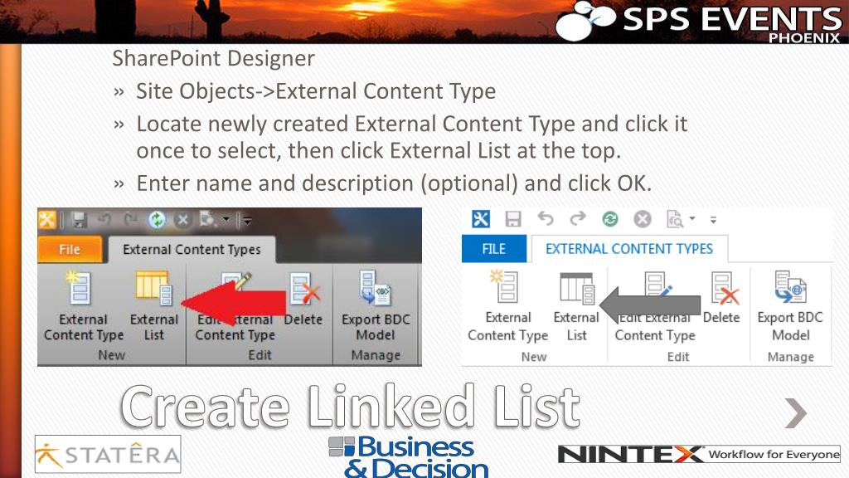The width and height of the screenshot is (849, 478).
Task: Click Export BDC Model in the white ribbon
Action: [x=790, y=306]
